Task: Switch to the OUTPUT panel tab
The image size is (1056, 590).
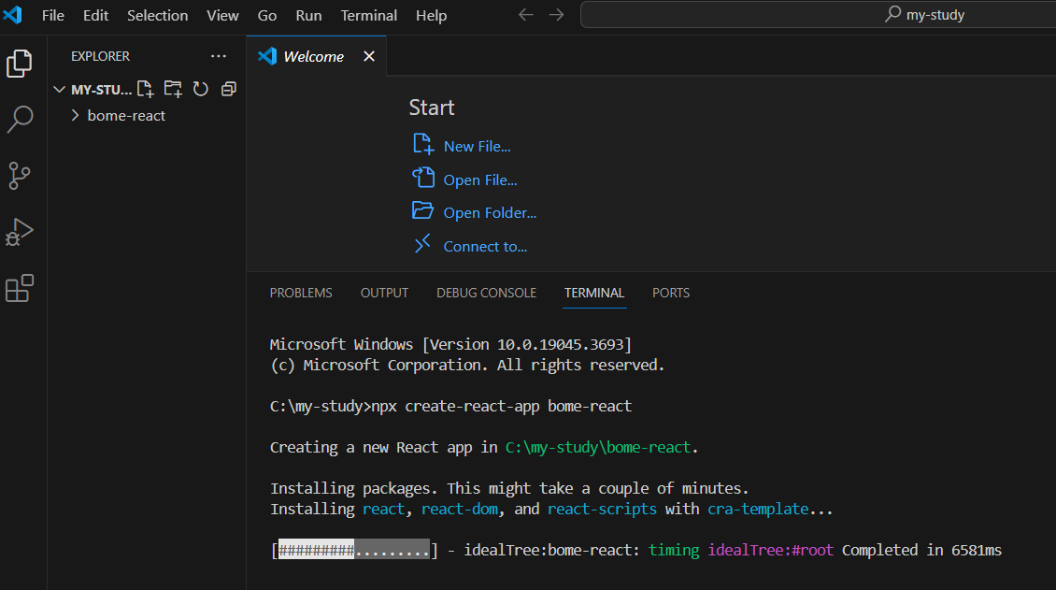Action: (384, 293)
